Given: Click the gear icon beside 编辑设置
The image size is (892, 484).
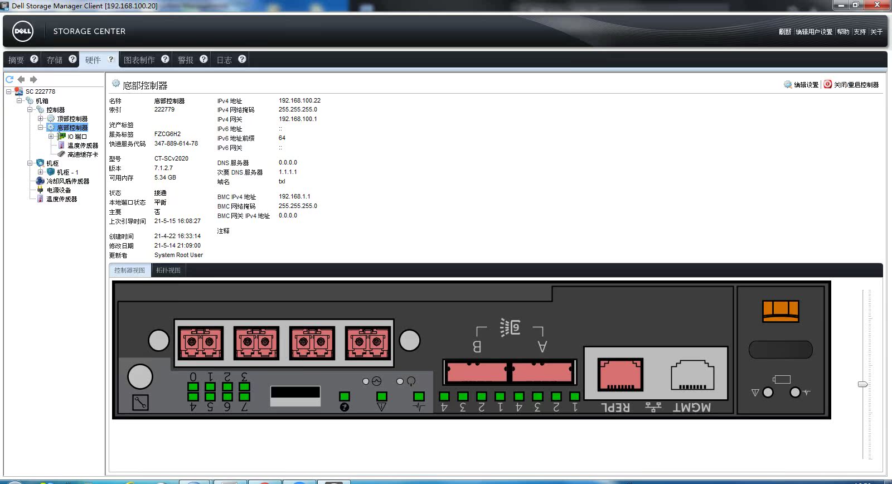Looking at the screenshot, I should click(x=788, y=84).
